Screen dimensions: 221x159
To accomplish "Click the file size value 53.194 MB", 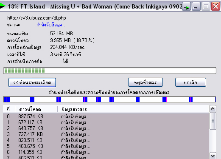I will tap(62, 34).
